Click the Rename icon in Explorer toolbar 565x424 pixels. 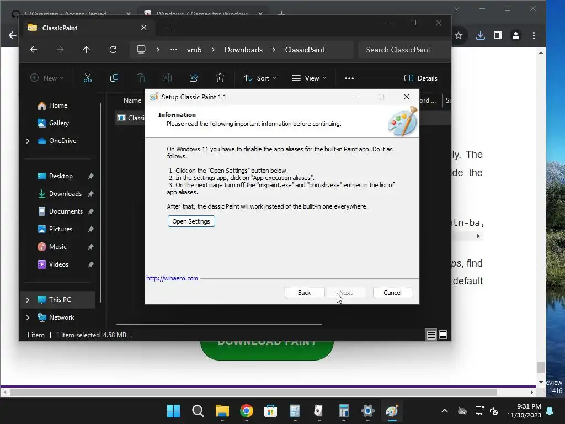[x=167, y=78]
